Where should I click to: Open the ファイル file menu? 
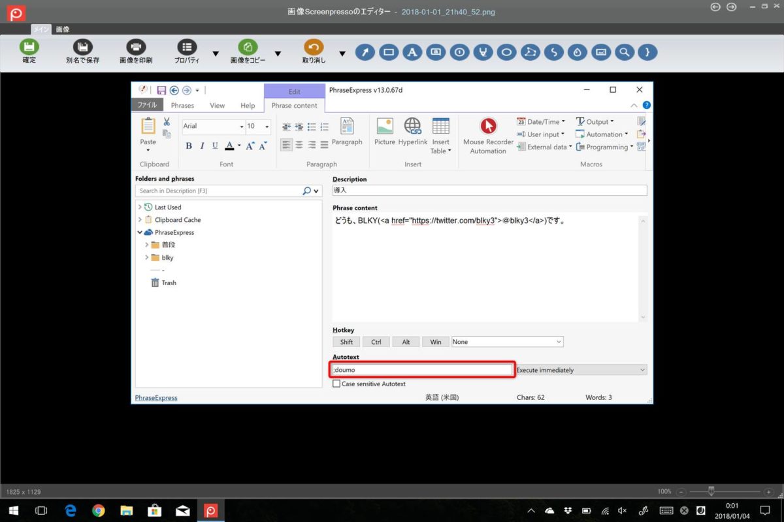click(146, 105)
